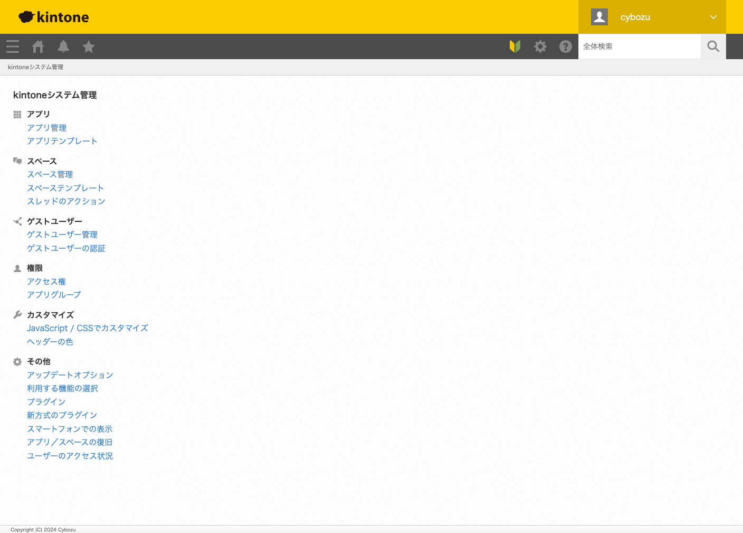Open アプリグループ link
The width and height of the screenshot is (743, 533).
pos(54,295)
